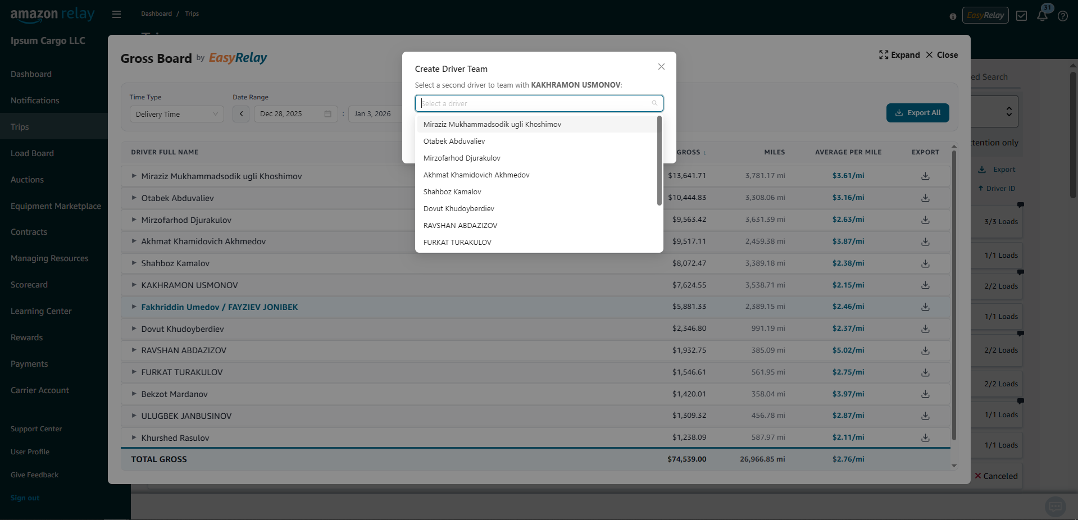Screen dimensions: 1078x520
Task: Choose Dovut Khudoyberdiev in dropdown list
Action: click(458, 209)
